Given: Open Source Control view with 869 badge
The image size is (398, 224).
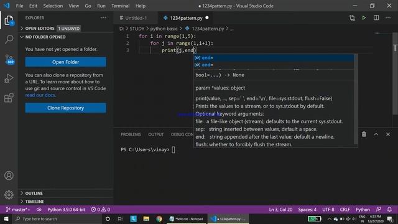Looking at the screenshot, I should 9,59.
